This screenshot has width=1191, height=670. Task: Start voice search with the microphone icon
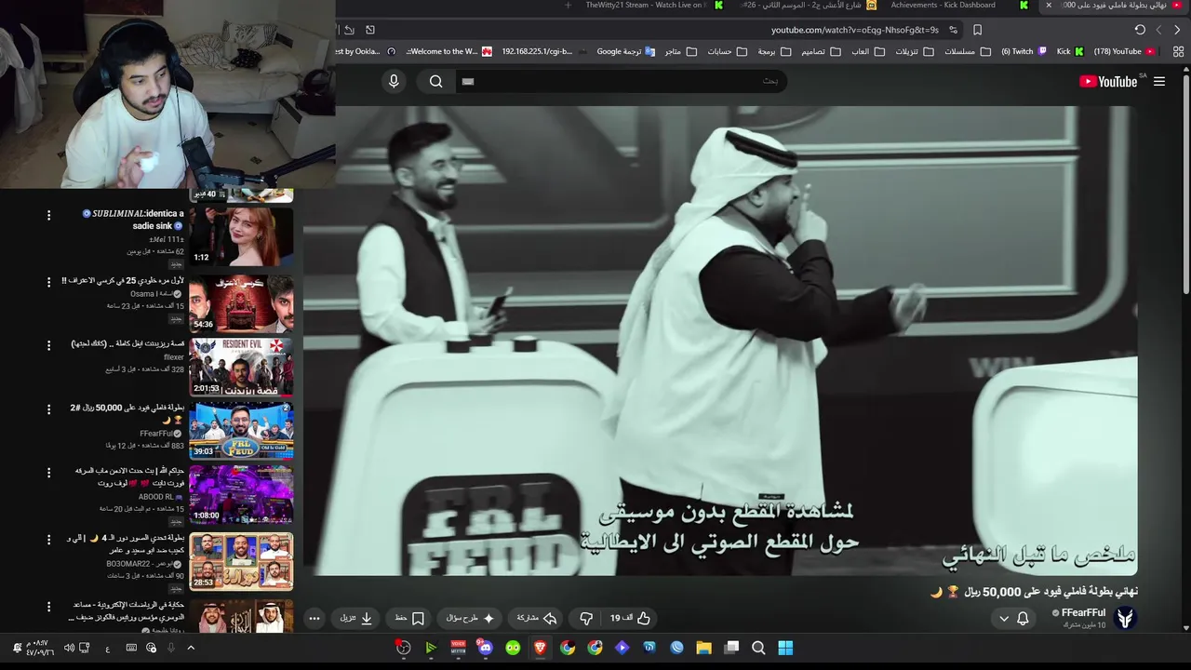[x=394, y=81]
